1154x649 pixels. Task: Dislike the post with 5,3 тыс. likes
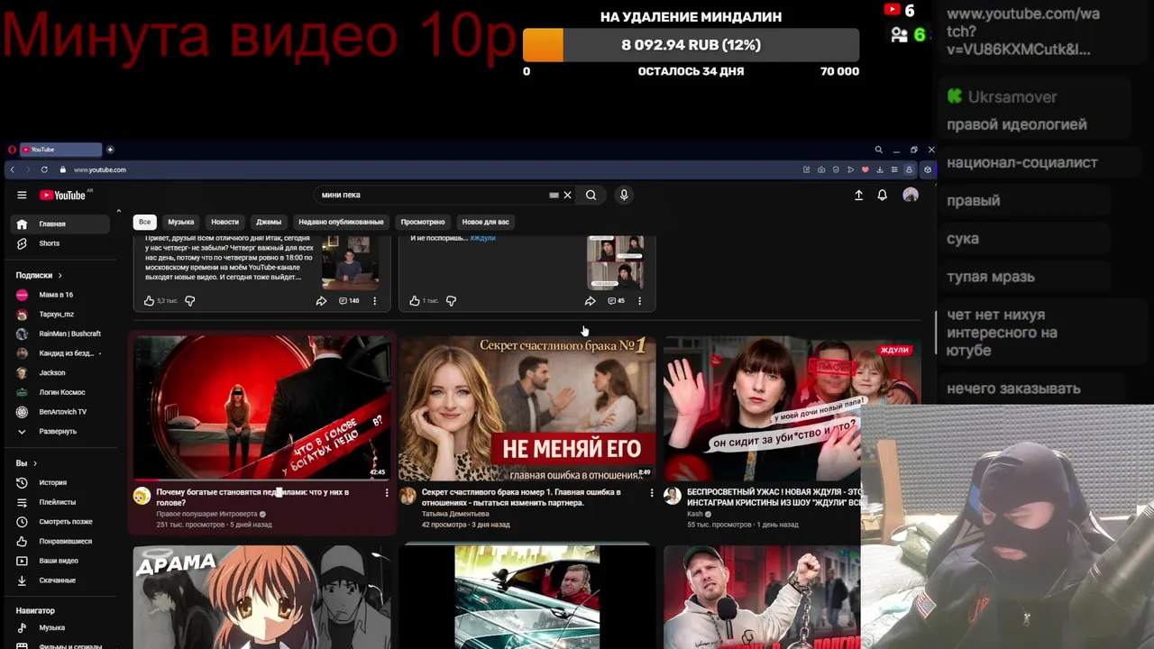pyautogui.click(x=189, y=301)
